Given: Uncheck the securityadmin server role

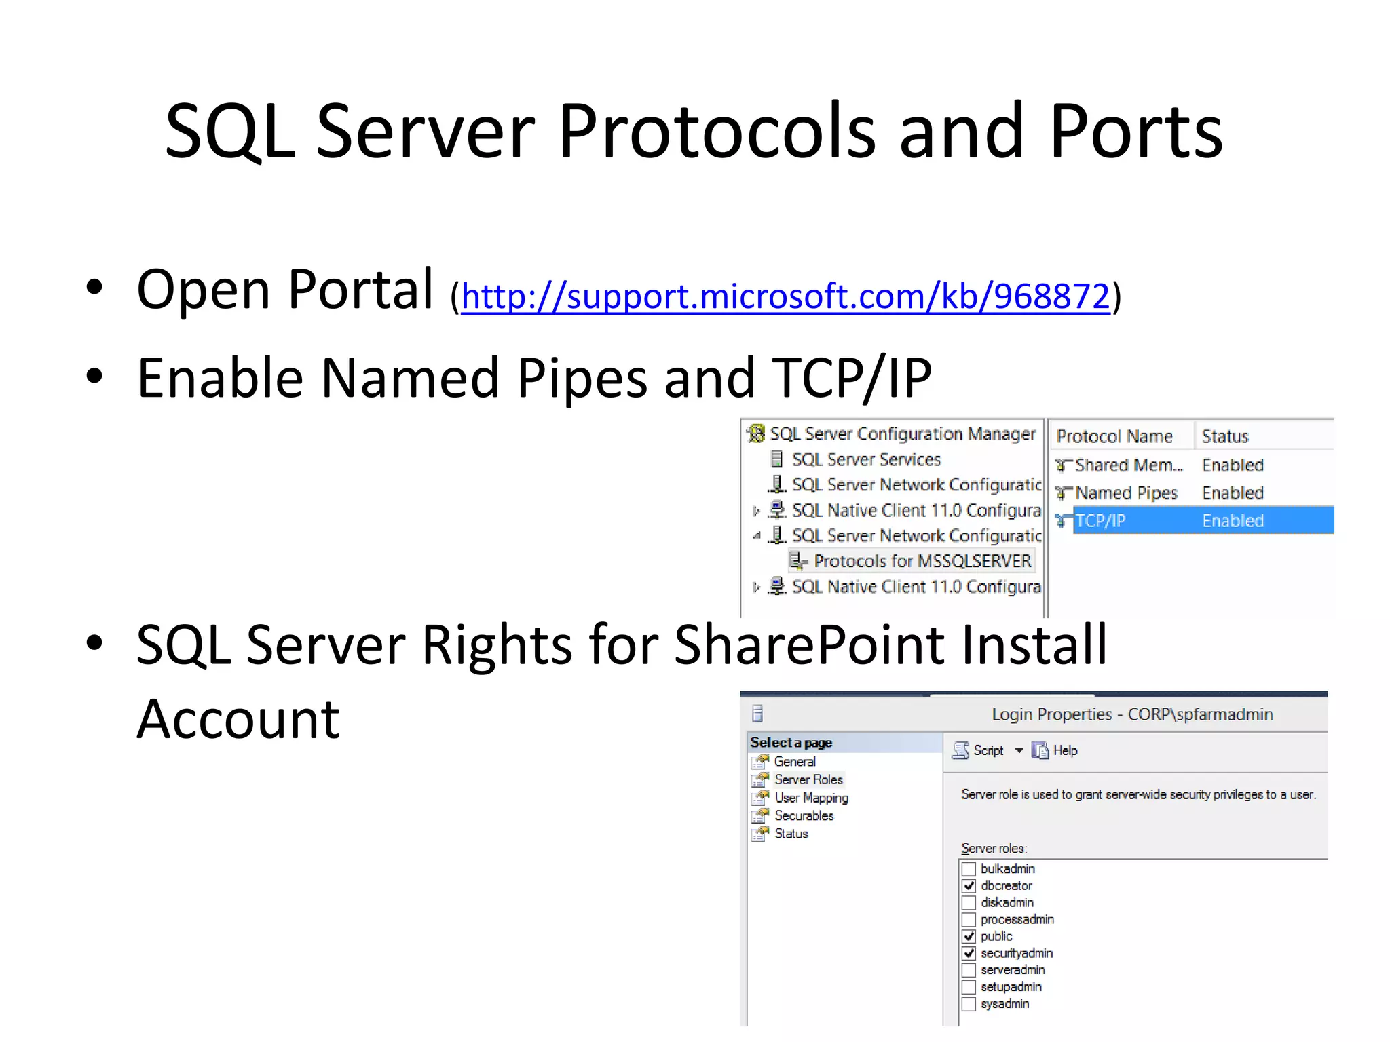Looking at the screenshot, I should [969, 954].
